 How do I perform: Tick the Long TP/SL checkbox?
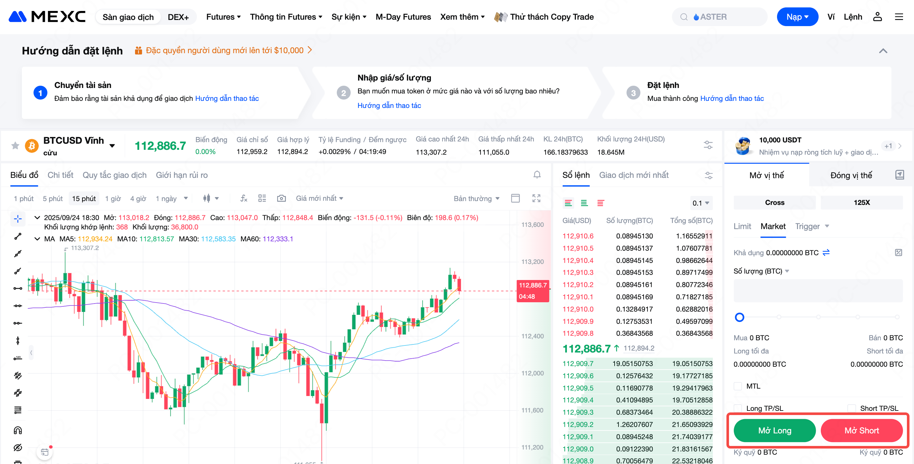(738, 408)
